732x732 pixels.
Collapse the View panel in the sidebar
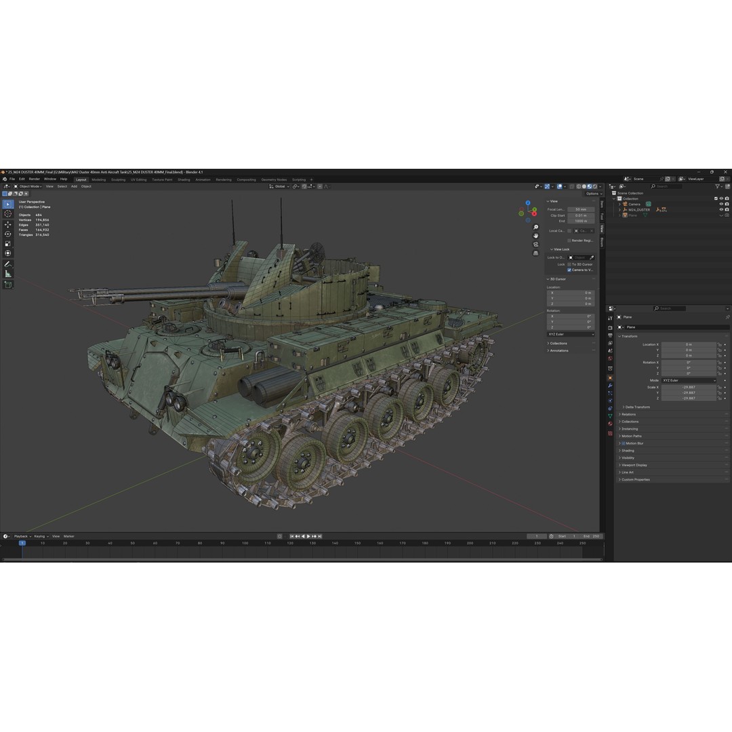tap(548, 201)
